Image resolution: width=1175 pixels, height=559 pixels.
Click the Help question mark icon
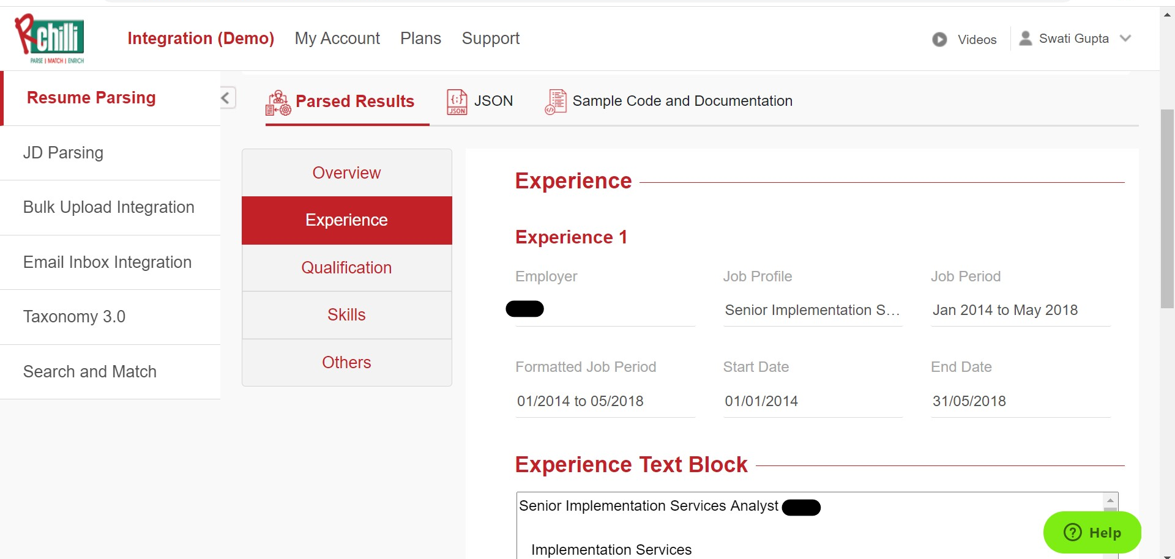[1072, 532]
